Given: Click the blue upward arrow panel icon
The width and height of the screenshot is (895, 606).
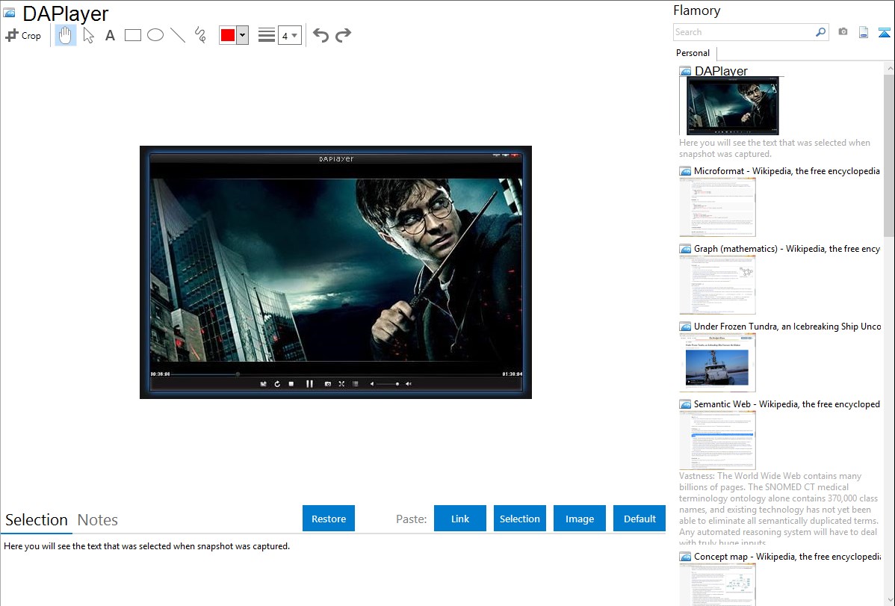Looking at the screenshot, I should 884,32.
